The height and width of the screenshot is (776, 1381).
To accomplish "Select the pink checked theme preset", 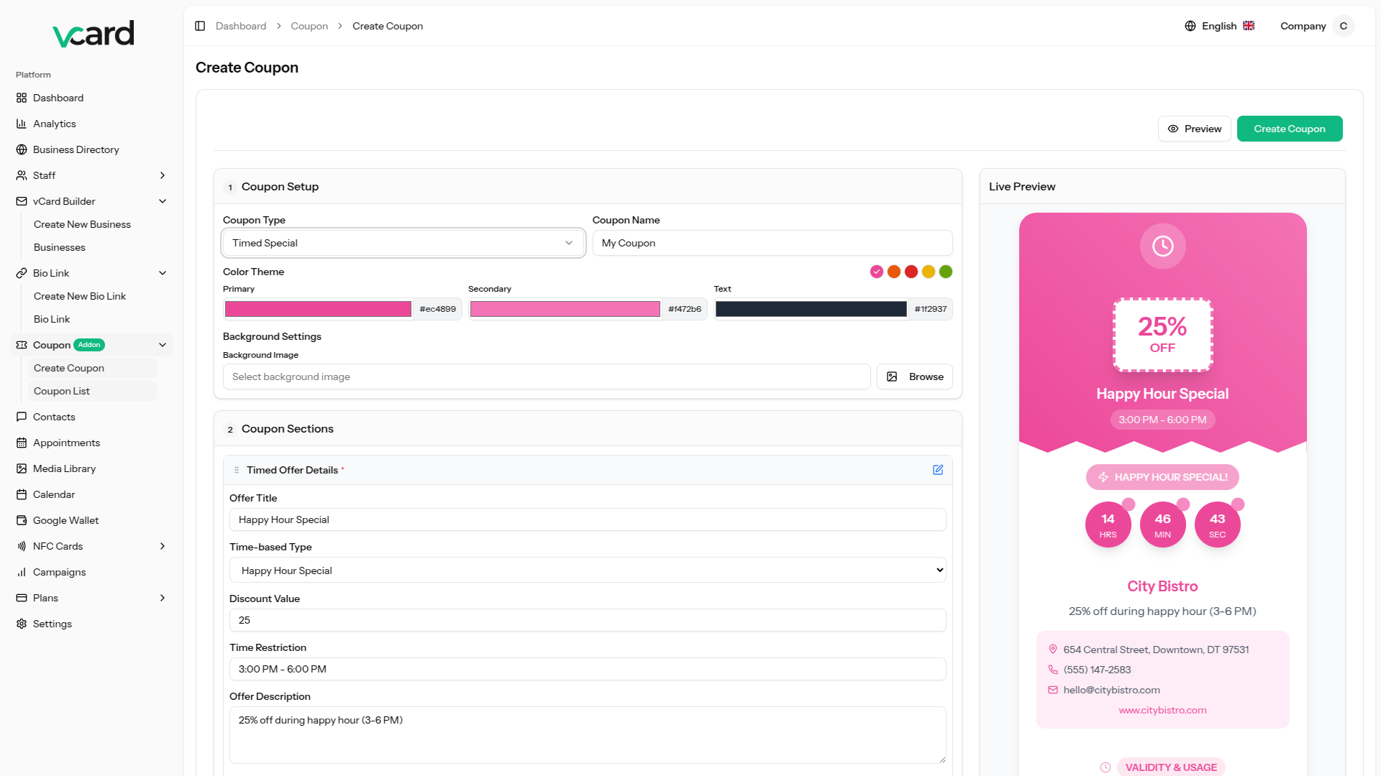I will 876,272.
